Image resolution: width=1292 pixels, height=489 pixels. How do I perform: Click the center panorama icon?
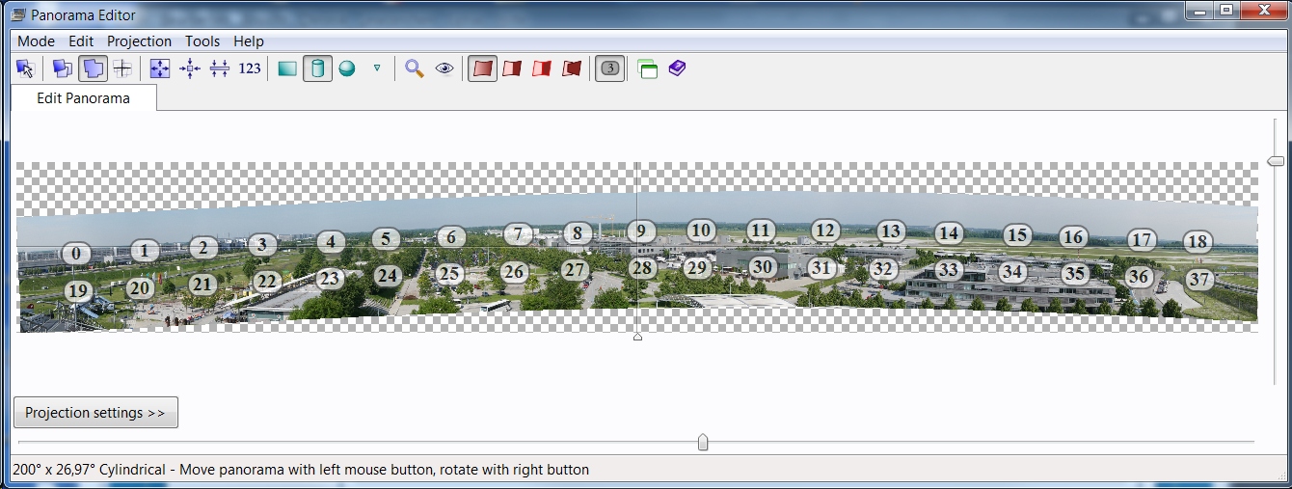point(190,68)
